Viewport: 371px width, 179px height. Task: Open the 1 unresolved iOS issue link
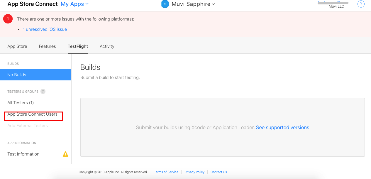tap(45, 29)
